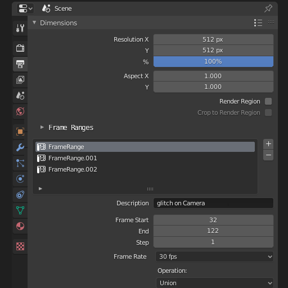Open the Frame Rate dropdown
Screen dimensions: 288x288
(214, 256)
